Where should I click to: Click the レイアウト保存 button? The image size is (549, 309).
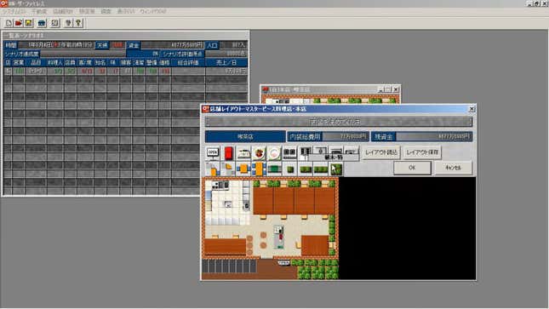[x=422, y=152]
